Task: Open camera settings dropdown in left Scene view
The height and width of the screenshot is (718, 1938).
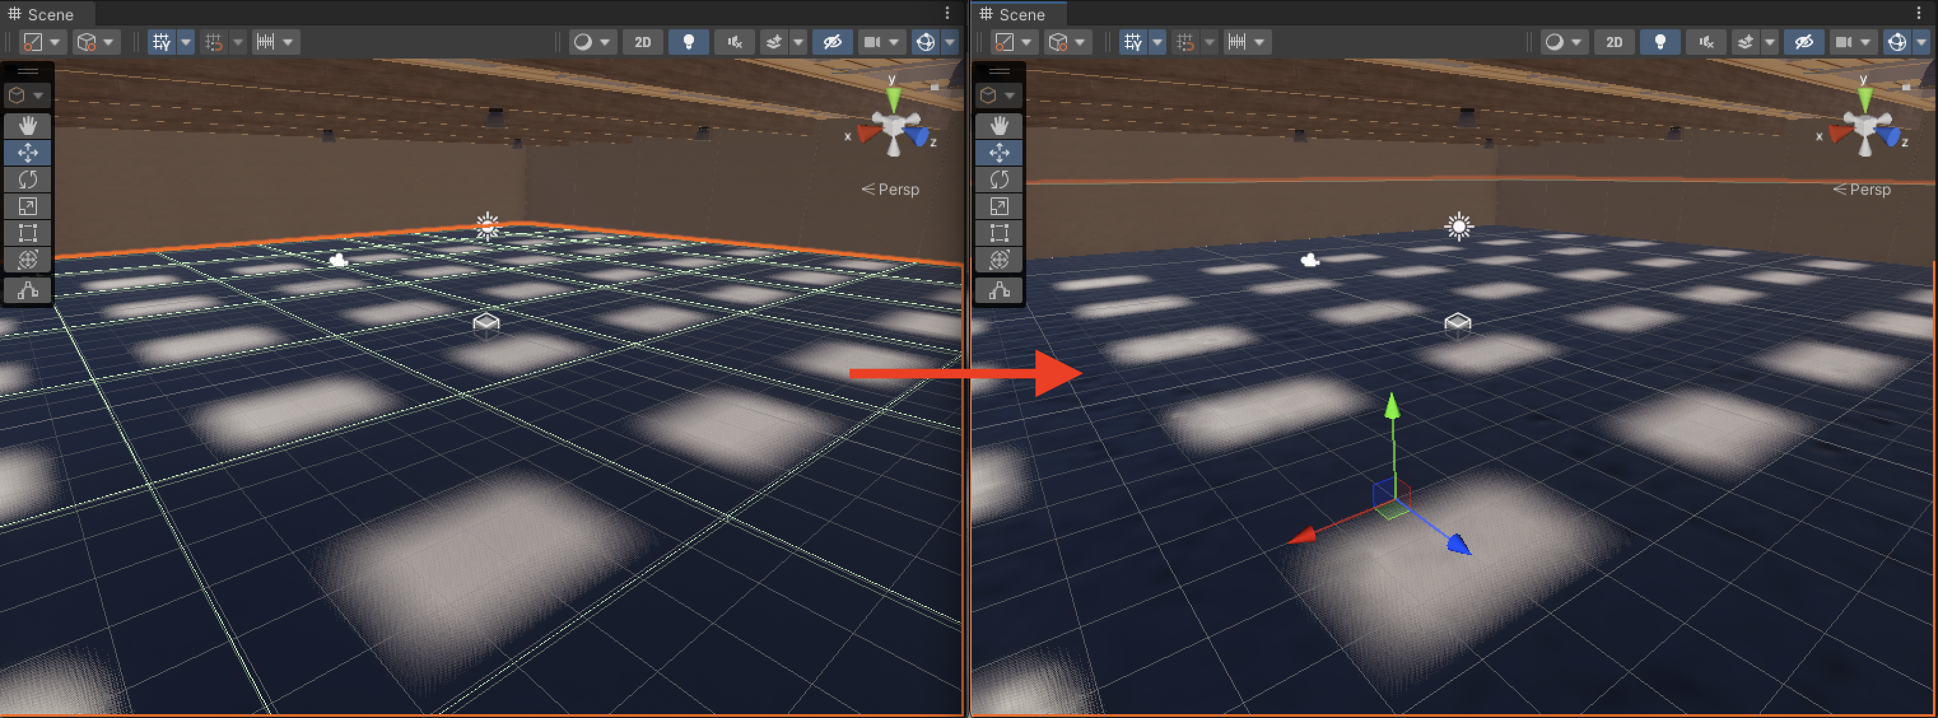Action: [882, 42]
